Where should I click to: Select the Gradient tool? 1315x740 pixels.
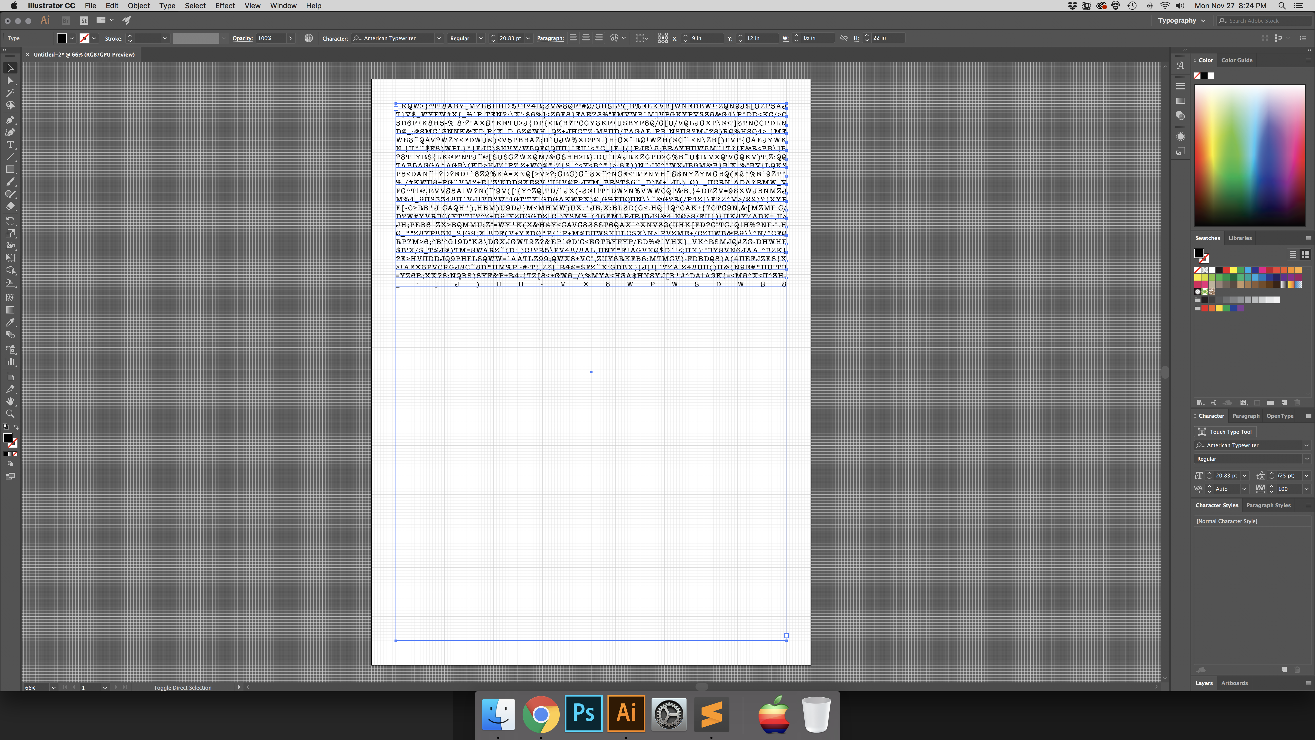tap(10, 310)
